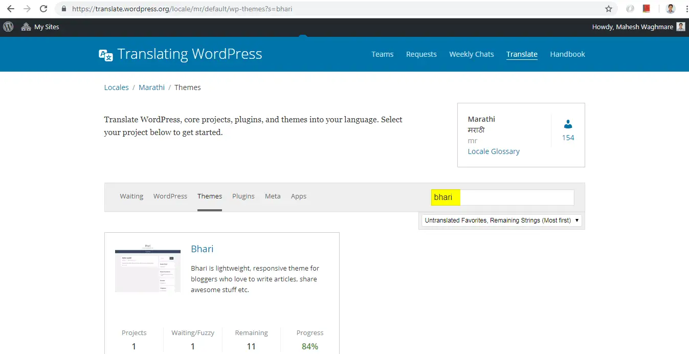Click the Remaining count 11
Image resolution: width=689 pixels, height=354 pixels.
[x=251, y=346]
